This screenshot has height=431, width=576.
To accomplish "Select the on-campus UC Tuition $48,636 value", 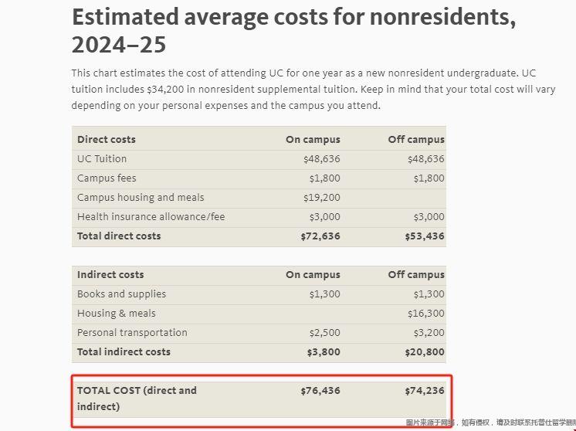I will coord(321,159).
